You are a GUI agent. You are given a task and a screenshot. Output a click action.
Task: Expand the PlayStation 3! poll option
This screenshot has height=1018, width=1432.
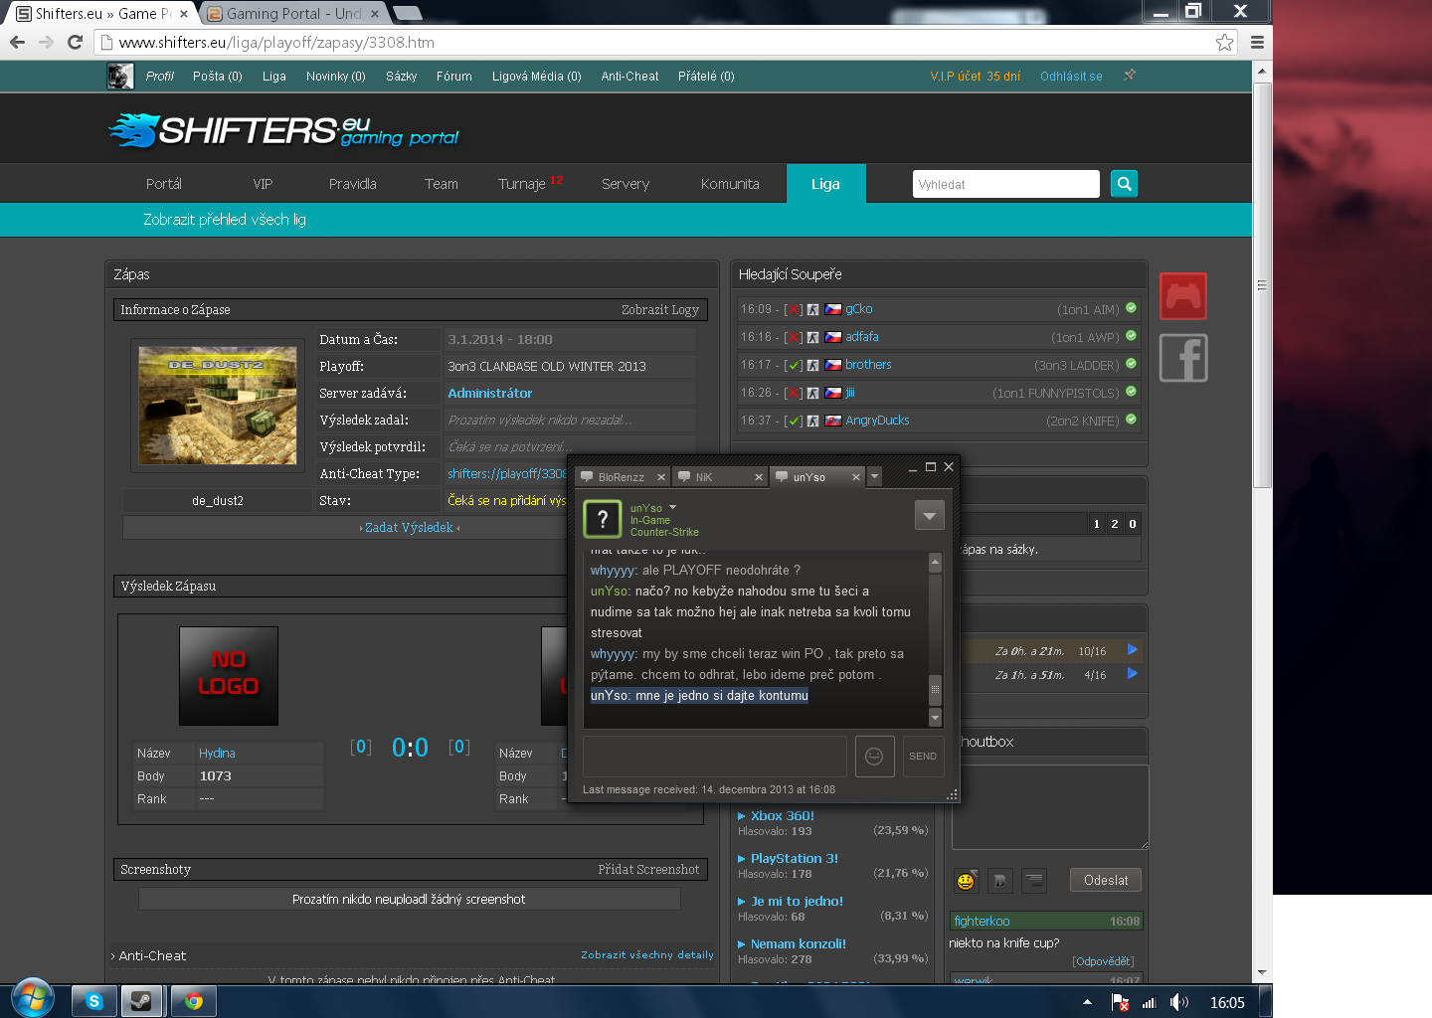[x=788, y=859]
